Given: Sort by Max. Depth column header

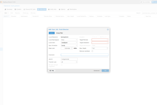Looking at the screenshot, I should point(71,16).
